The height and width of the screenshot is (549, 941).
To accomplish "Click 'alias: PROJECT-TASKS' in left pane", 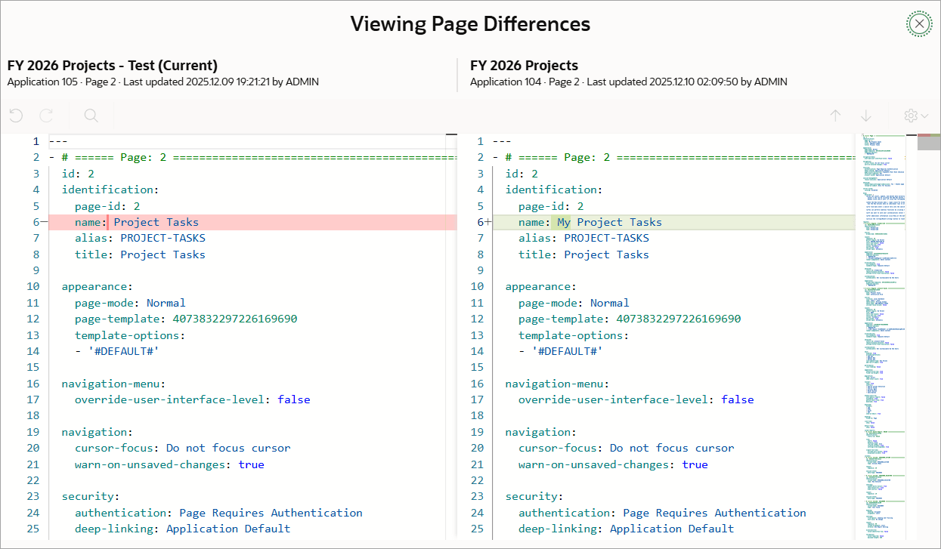I will click(x=140, y=238).
